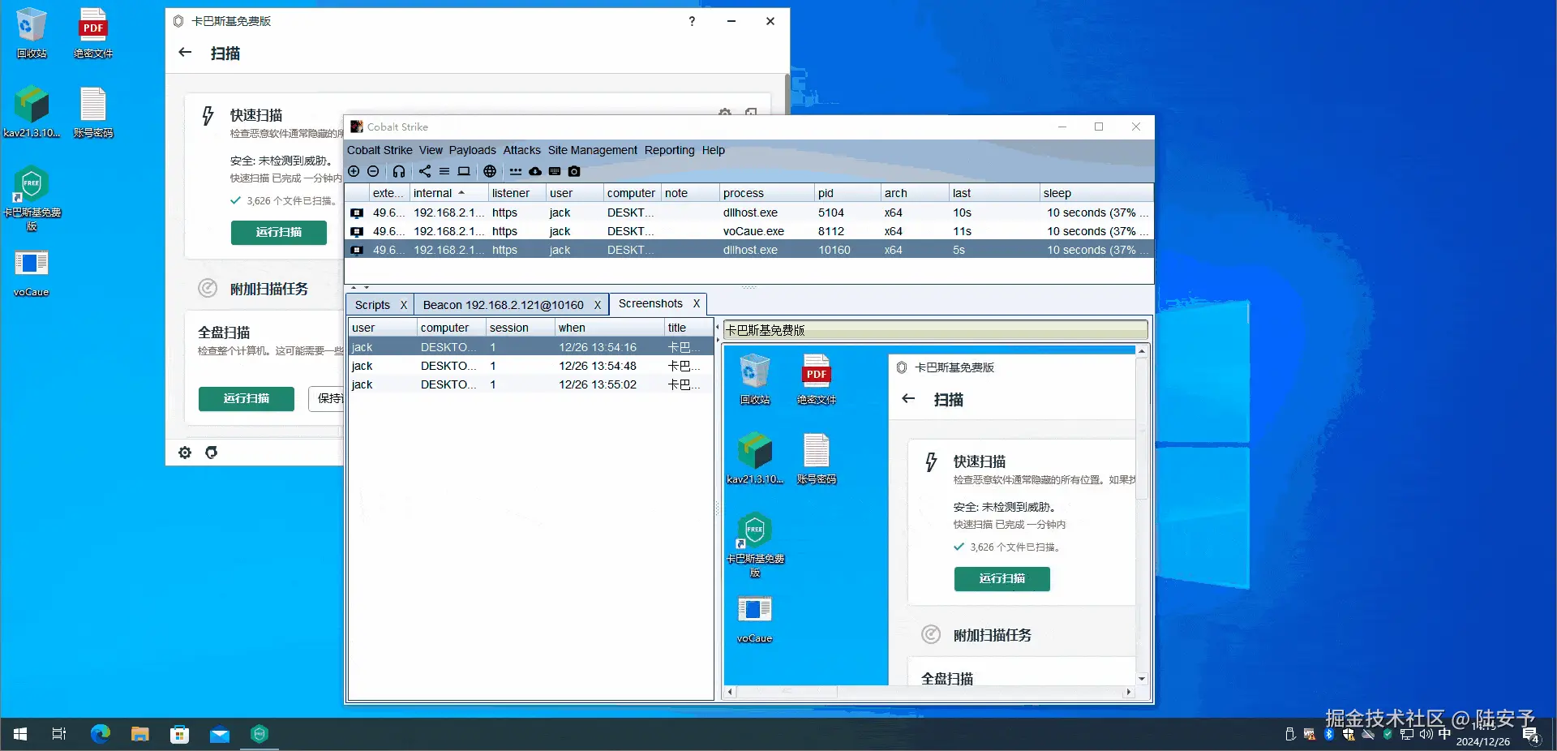Open the Cobalt Strike menu
Screen dimensions: 1557x751
click(380, 150)
